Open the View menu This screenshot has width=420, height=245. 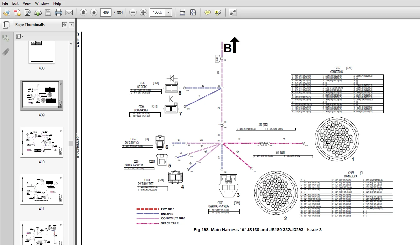27,3
